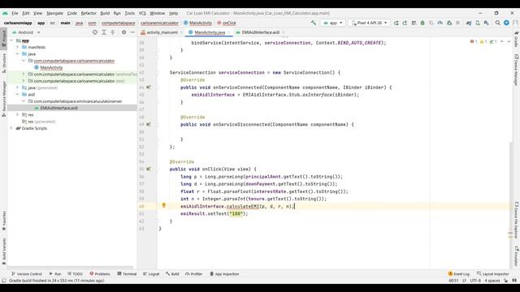Viewport: 520px width, 292px height.
Task: Toggle Emulator tool window on right edge
Action: click(x=517, y=255)
